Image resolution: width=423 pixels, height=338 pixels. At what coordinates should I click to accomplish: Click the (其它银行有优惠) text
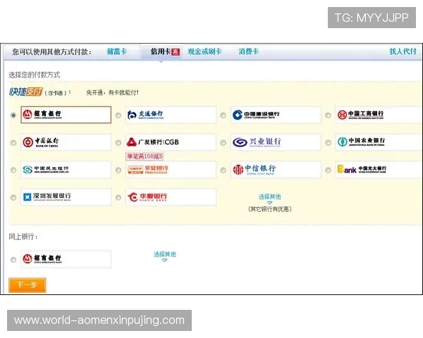(x=270, y=209)
